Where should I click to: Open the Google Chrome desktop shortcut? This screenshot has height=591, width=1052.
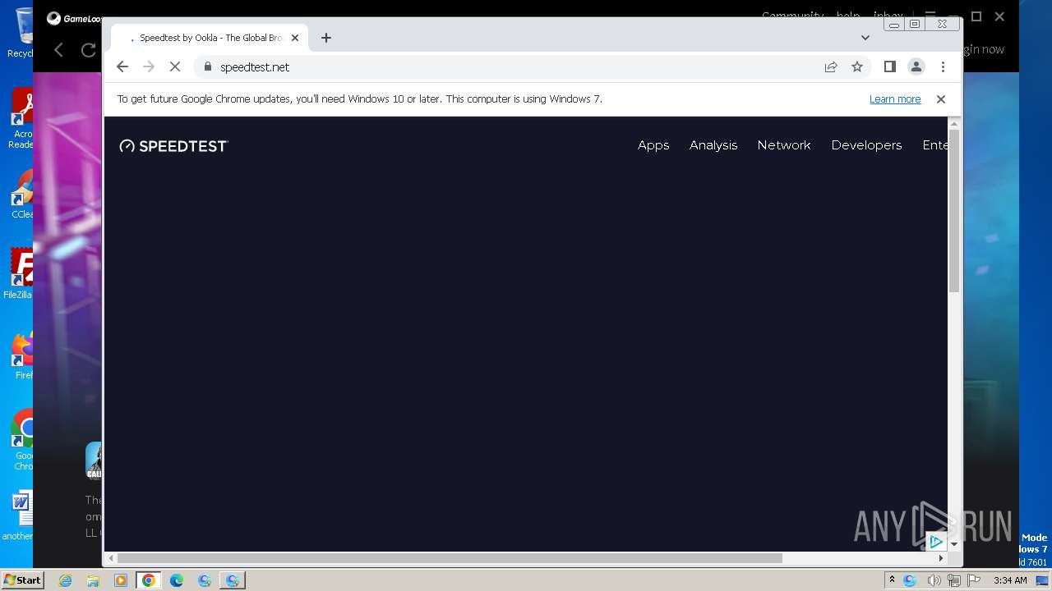[21, 440]
